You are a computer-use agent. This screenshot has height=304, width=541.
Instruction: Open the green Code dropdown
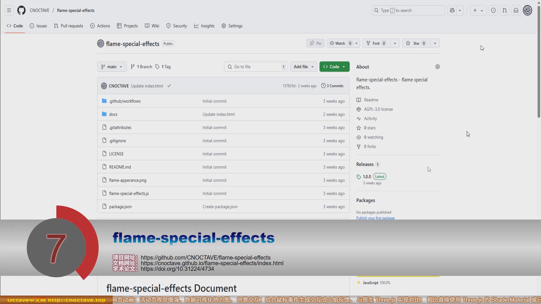point(334,67)
